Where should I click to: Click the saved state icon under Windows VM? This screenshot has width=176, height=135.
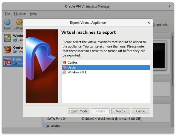15,40
